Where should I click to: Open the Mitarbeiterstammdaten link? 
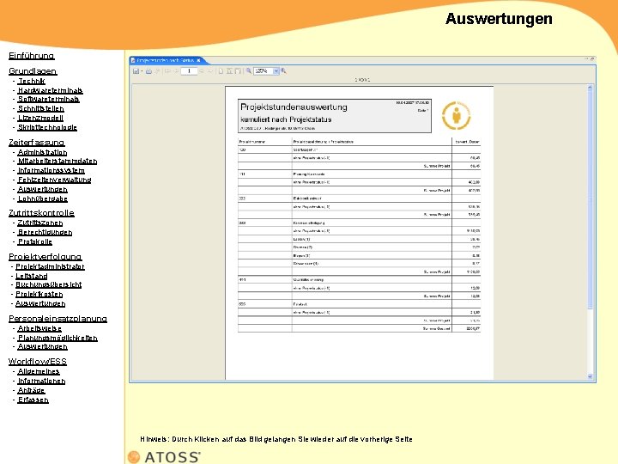tap(58, 161)
